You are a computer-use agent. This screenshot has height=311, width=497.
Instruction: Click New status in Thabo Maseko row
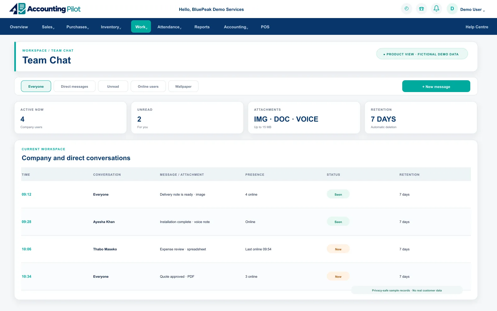pyautogui.click(x=338, y=249)
